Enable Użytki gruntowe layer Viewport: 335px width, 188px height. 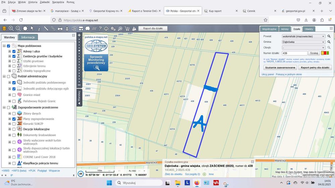(14, 61)
